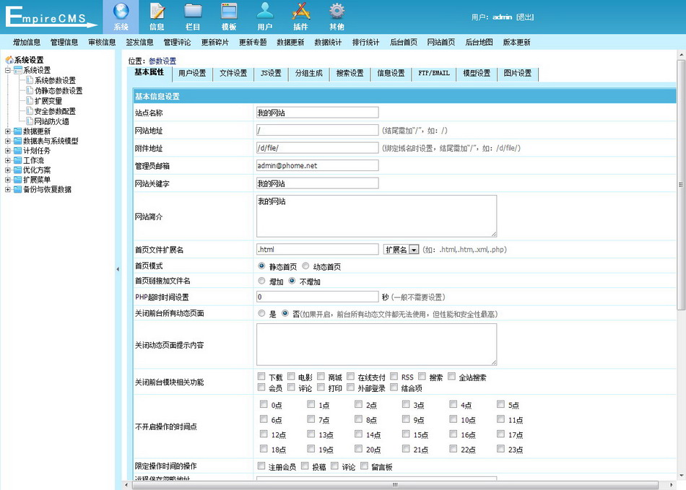Open the 其他 gear icon
This screenshot has width=686, height=490.
click(337, 11)
